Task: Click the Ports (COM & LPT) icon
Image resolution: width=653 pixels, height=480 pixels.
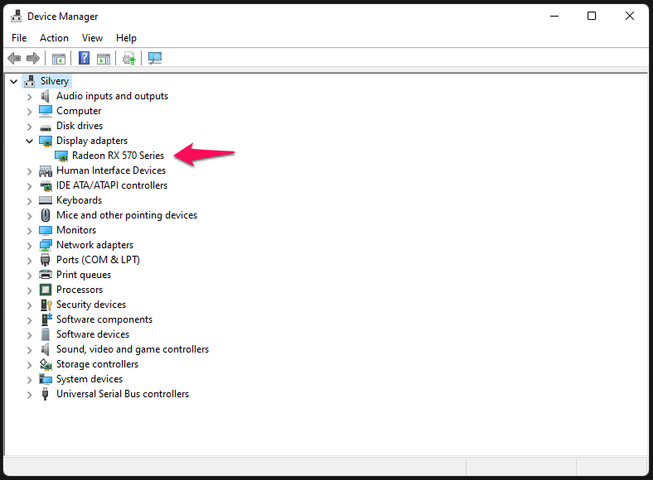Action: (46, 260)
